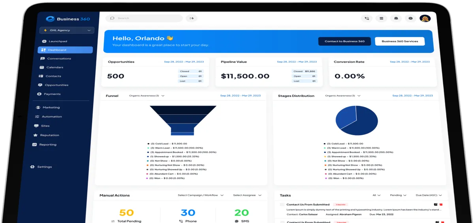Click the Conversations chat icon

(42, 58)
